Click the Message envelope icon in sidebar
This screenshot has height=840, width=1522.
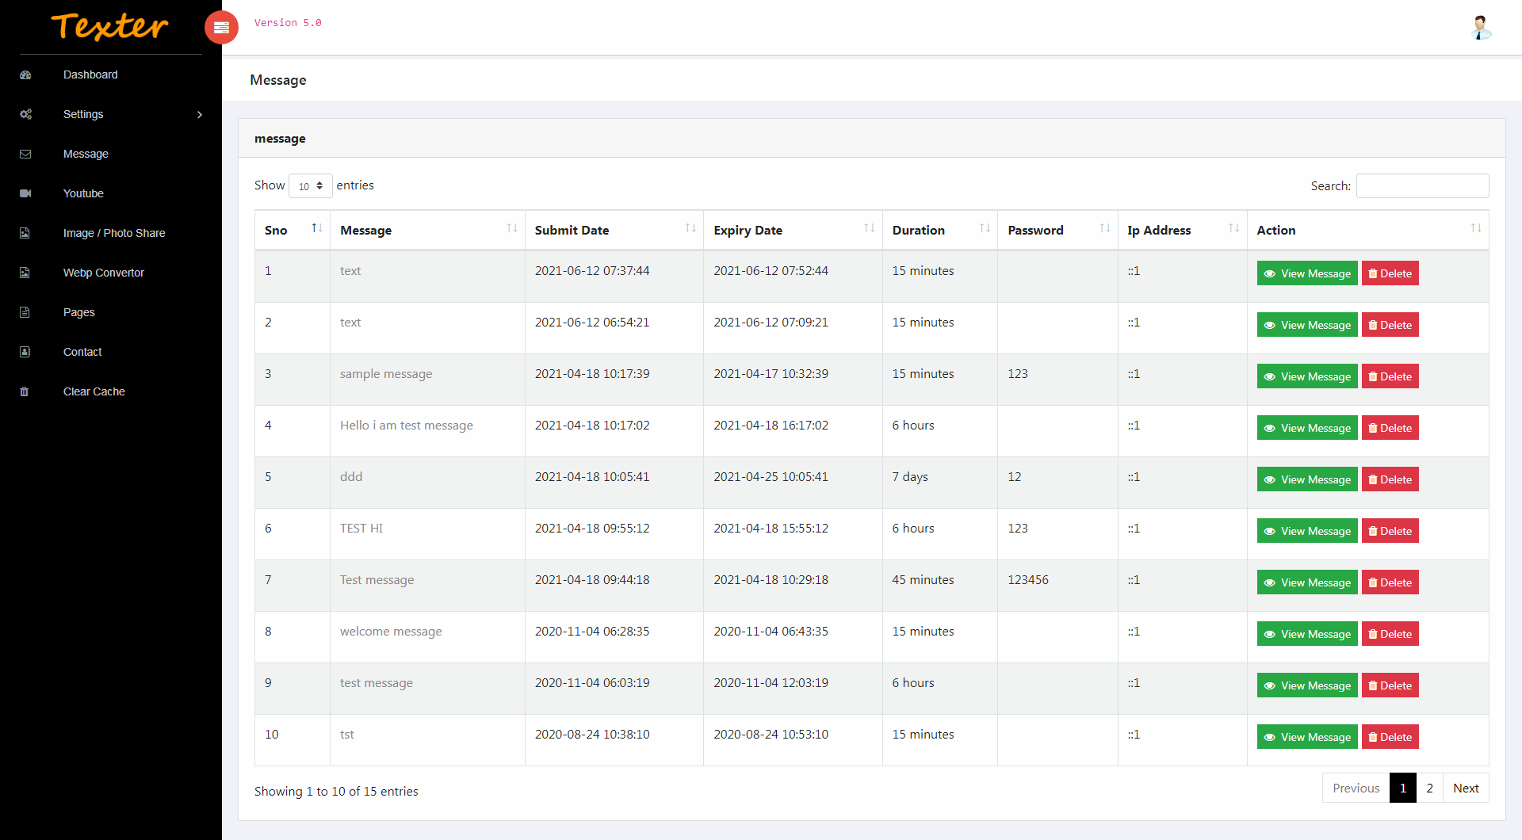[25, 155]
